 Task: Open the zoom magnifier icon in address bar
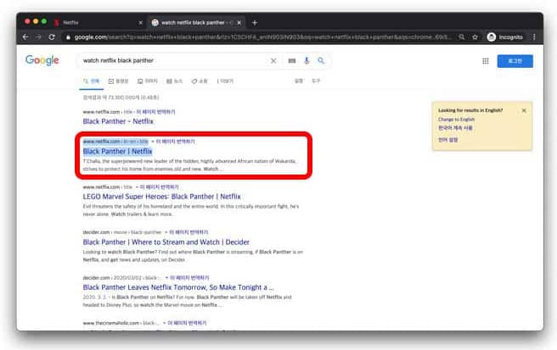tap(461, 37)
